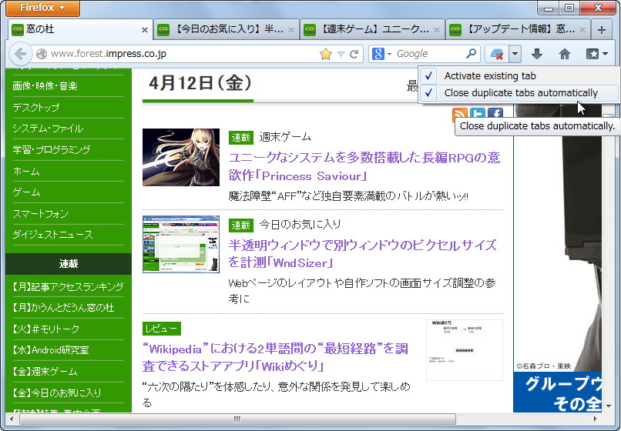Click the bookmark star icon

[x=326, y=54]
